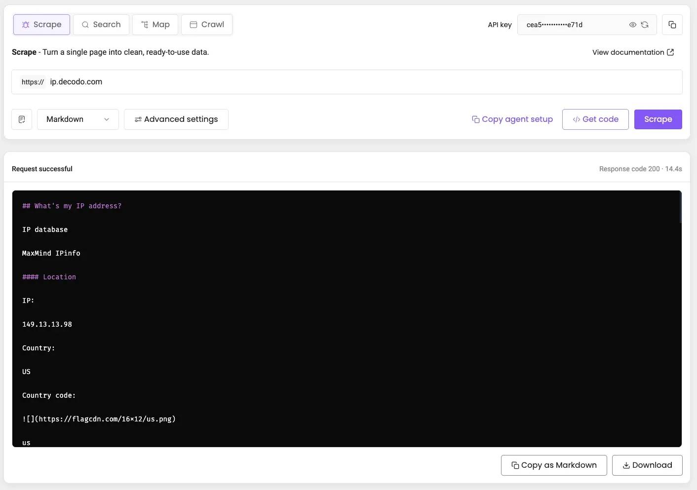Open Advanced settings
The height and width of the screenshot is (490, 697).
click(x=176, y=119)
